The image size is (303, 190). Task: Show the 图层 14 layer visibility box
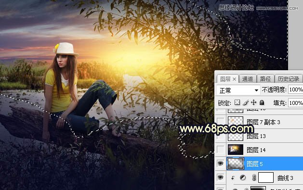point(220,150)
